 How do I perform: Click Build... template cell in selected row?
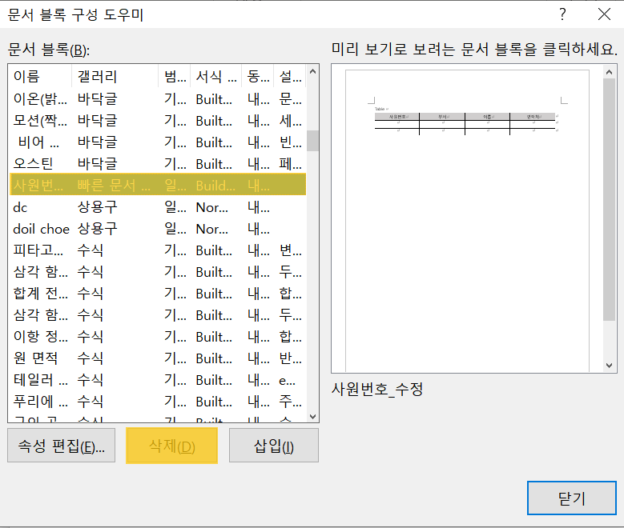pos(215,186)
